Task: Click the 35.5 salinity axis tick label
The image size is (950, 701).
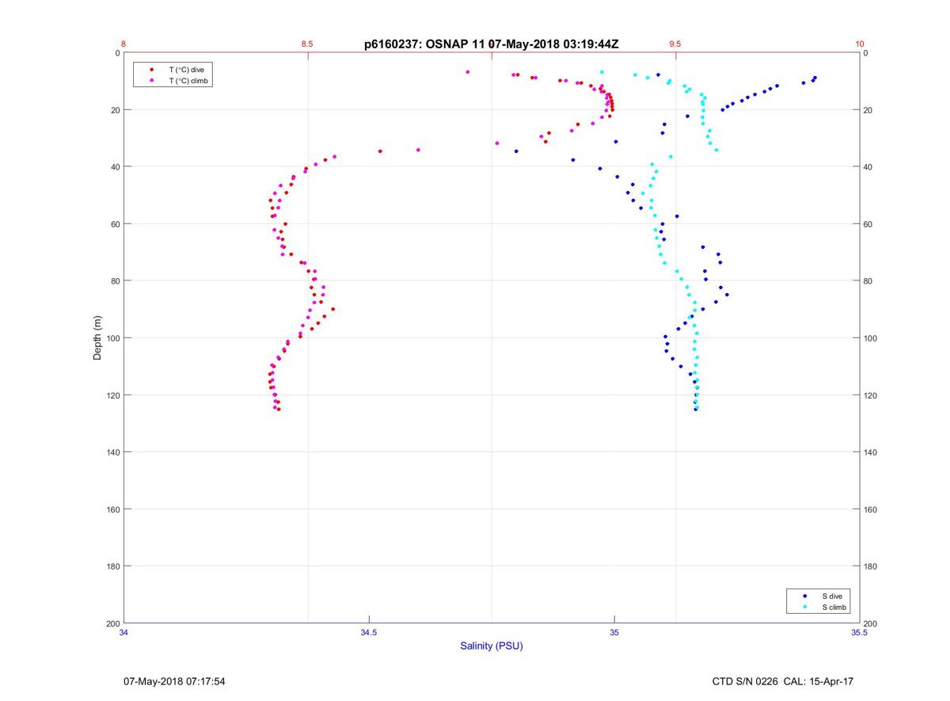Action: point(859,632)
